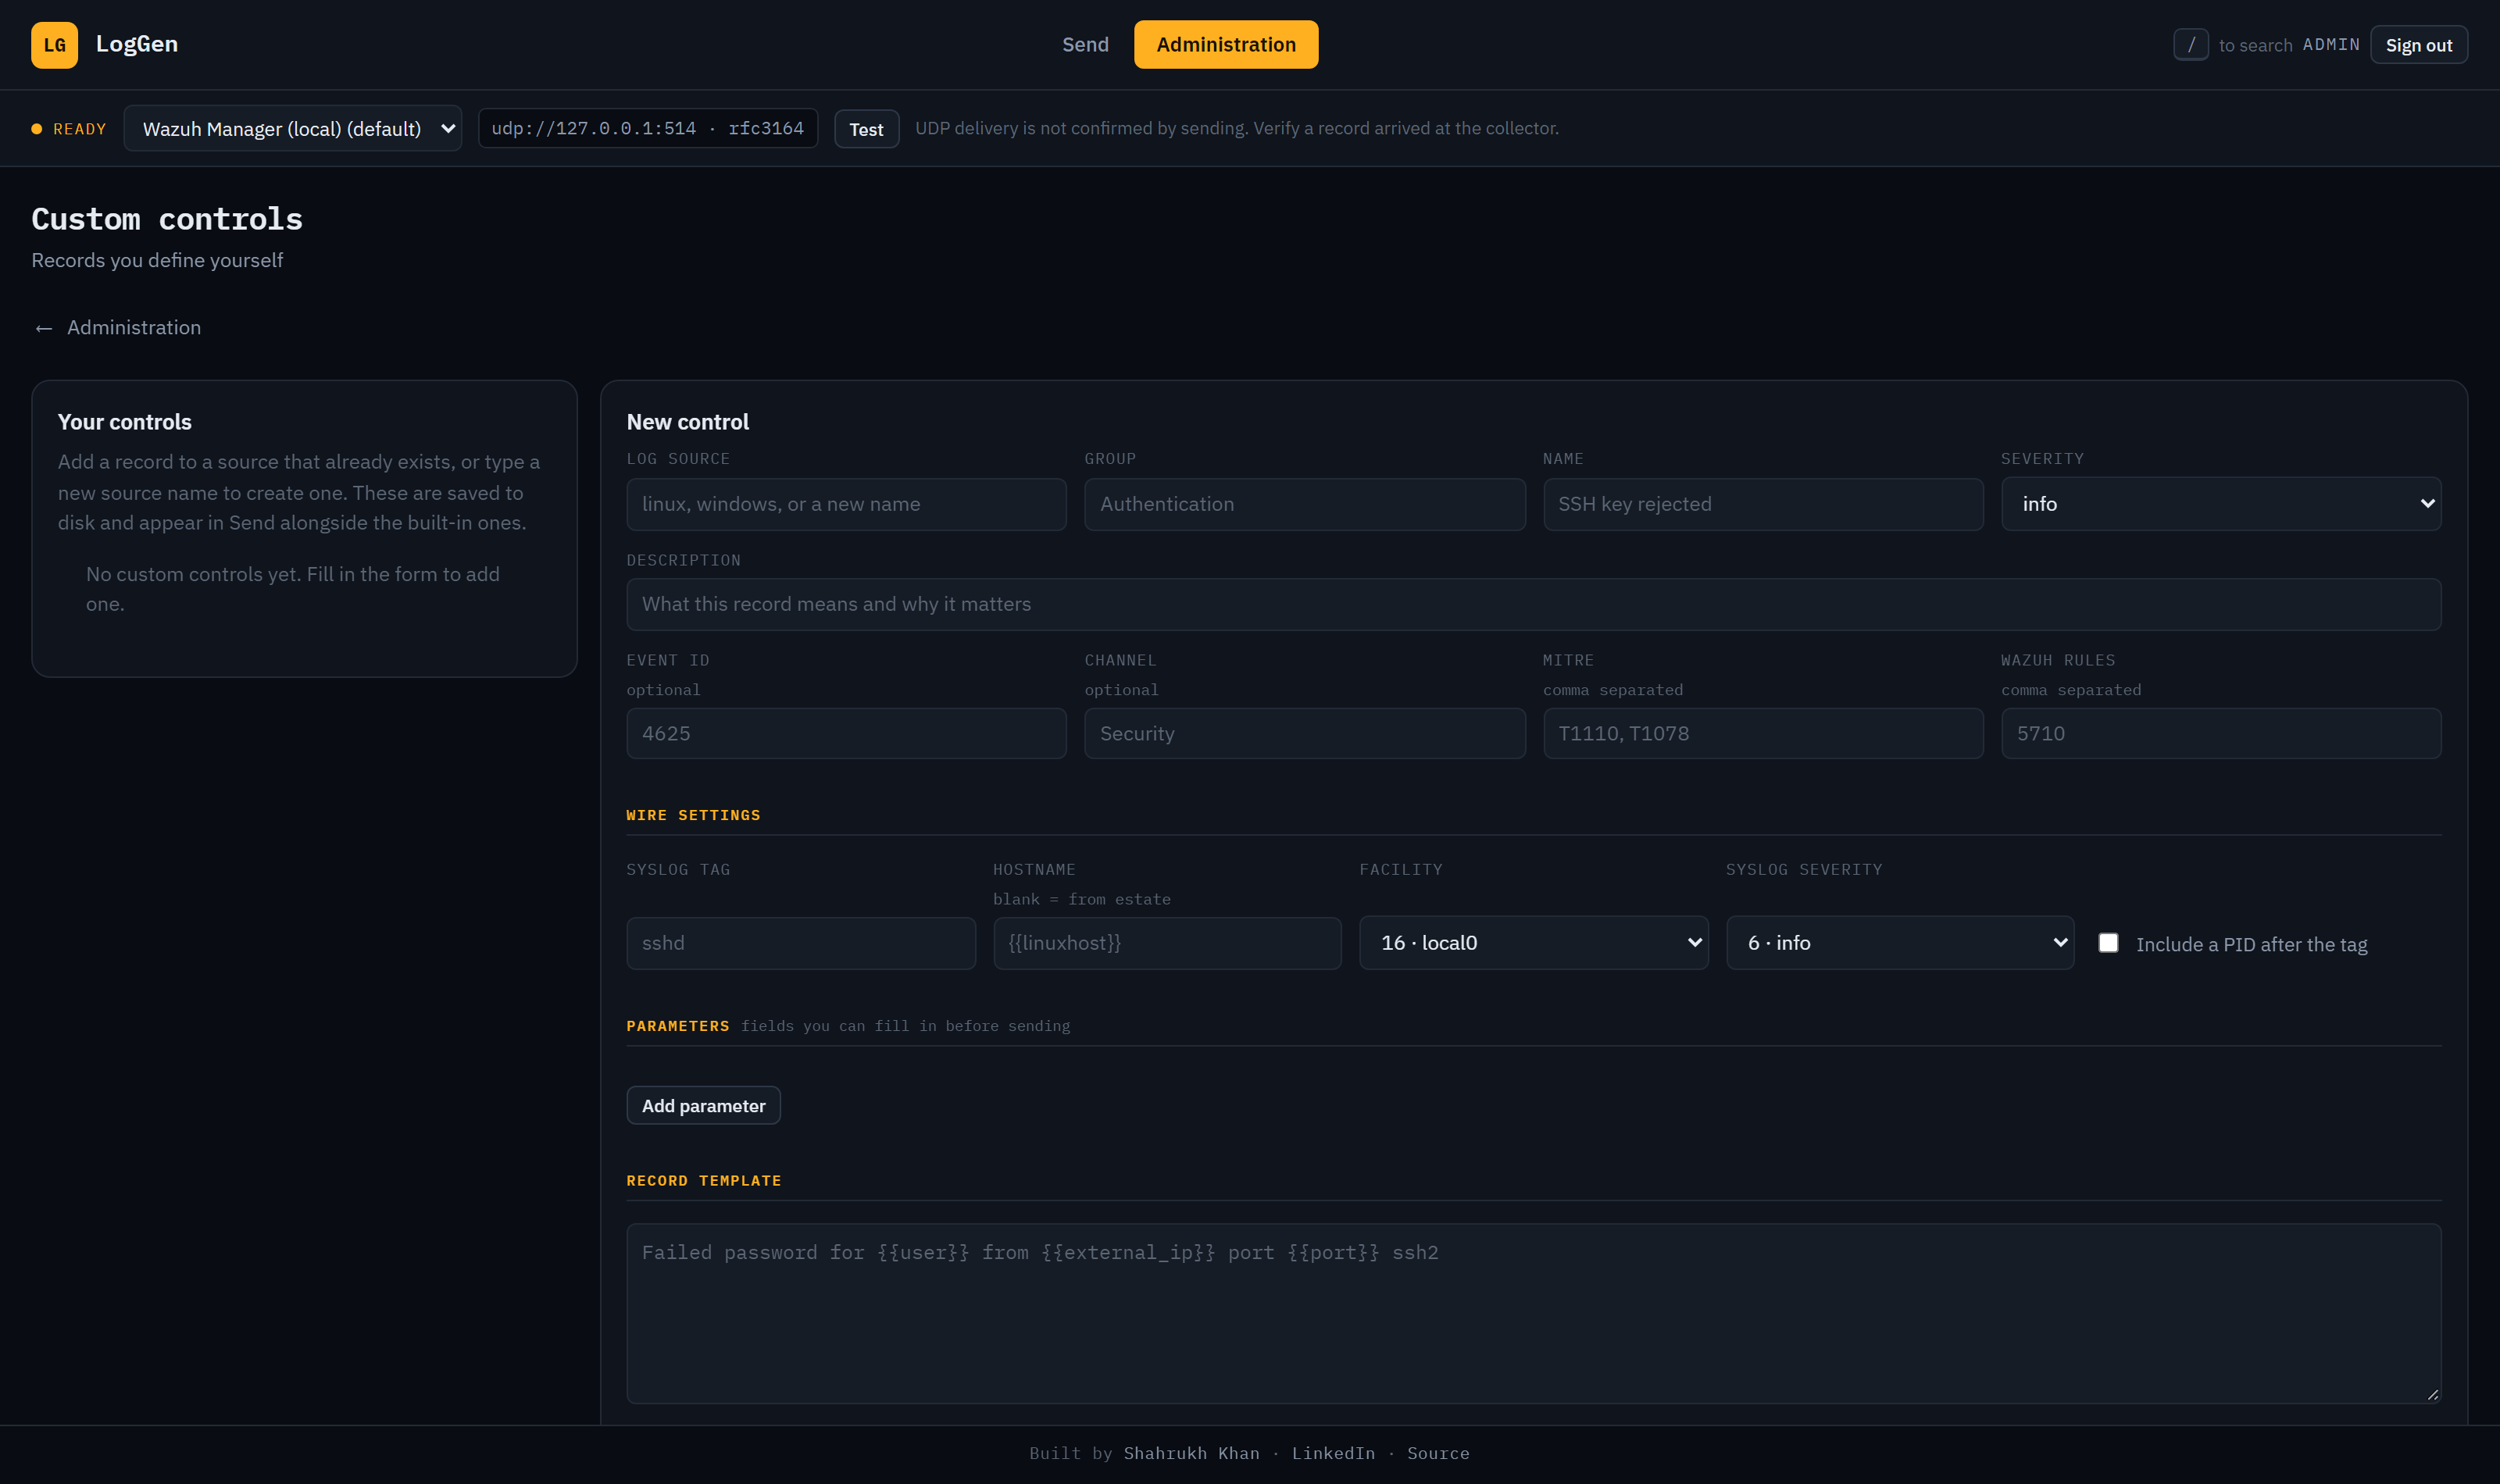Open the Severity info dropdown

coord(2221,504)
